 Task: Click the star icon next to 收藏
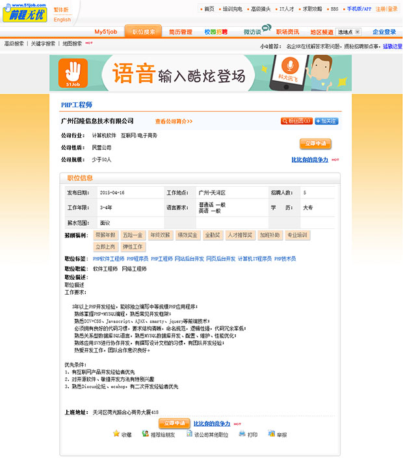point(116,433)
